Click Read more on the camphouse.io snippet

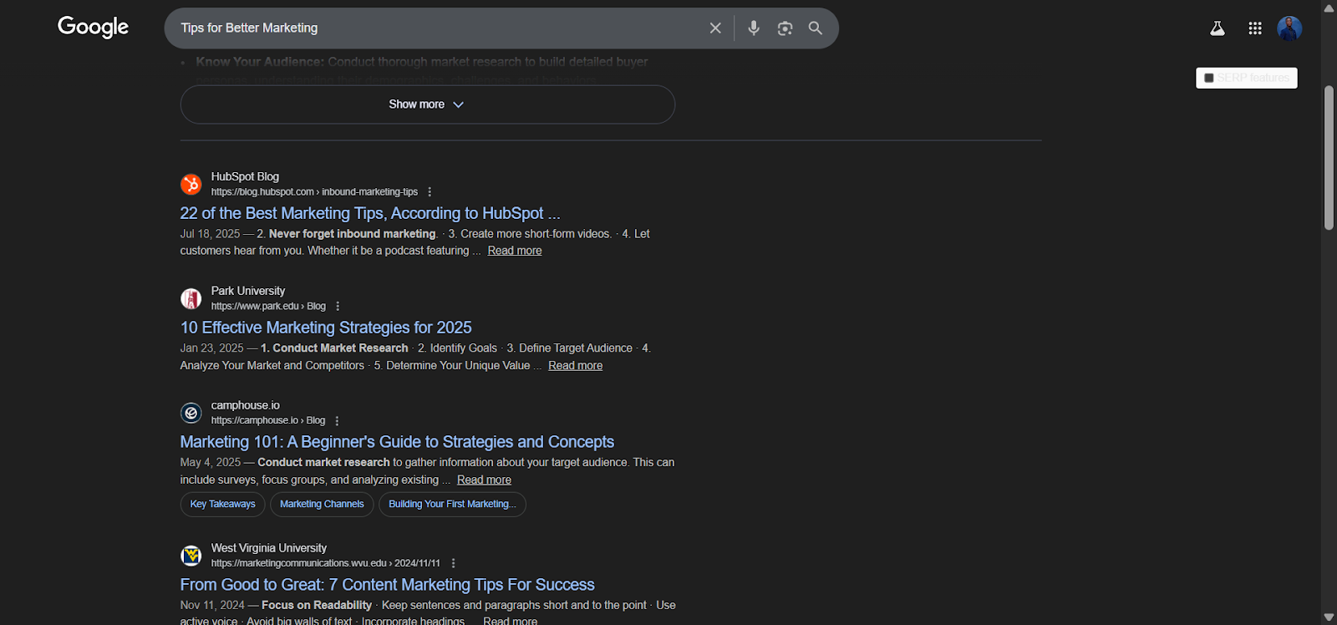pos(484,480)
